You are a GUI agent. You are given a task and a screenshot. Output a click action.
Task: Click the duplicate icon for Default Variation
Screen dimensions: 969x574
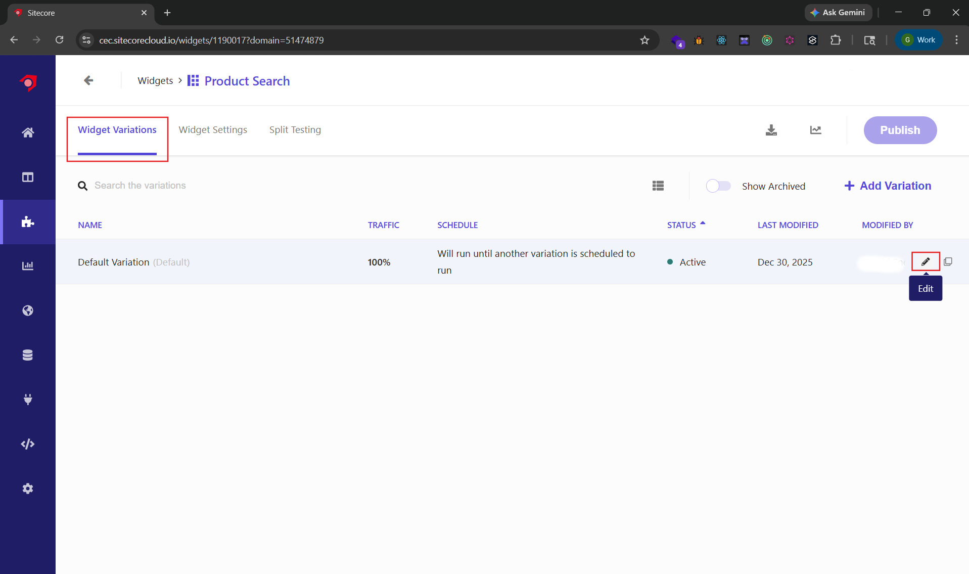pyautogui.click(x=948, y=261)
